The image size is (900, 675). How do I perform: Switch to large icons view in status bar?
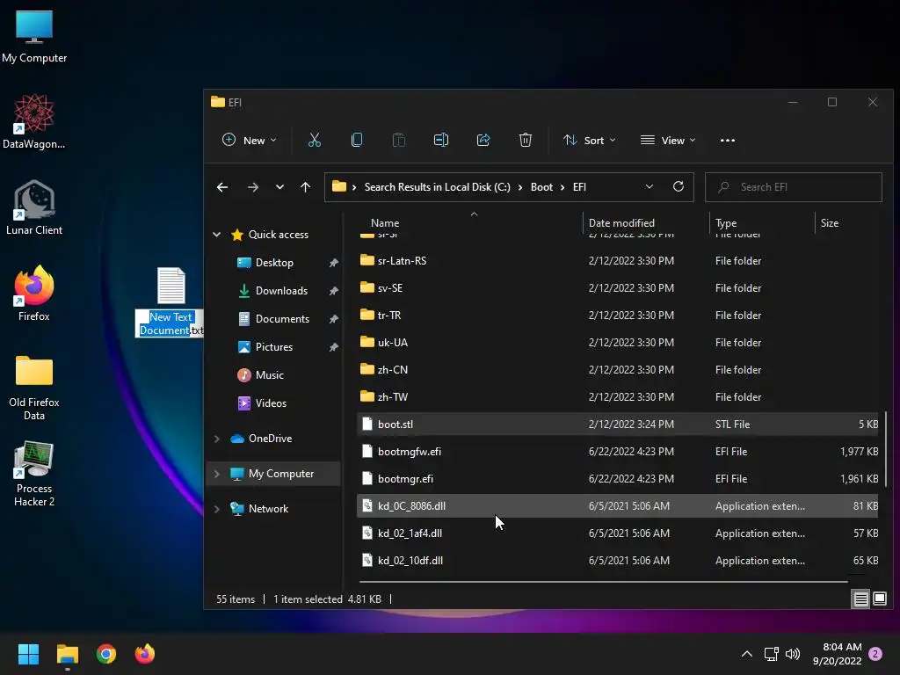(879, 599)
